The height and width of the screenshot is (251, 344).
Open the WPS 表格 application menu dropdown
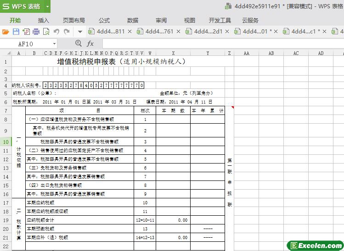pos(48,6)
